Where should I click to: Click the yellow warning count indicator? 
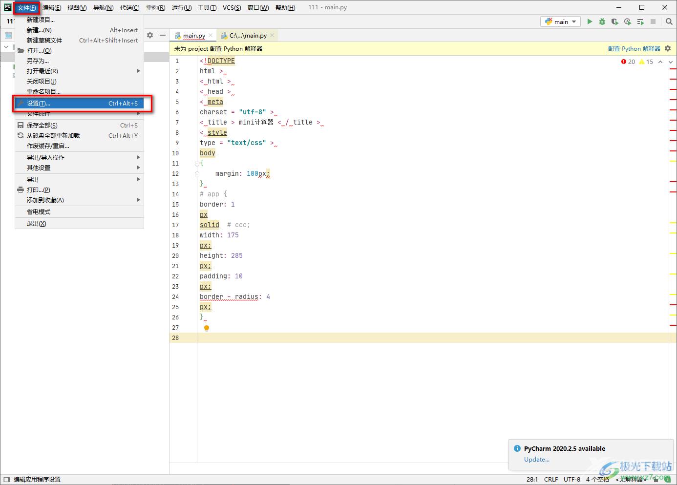pos(646,62)
